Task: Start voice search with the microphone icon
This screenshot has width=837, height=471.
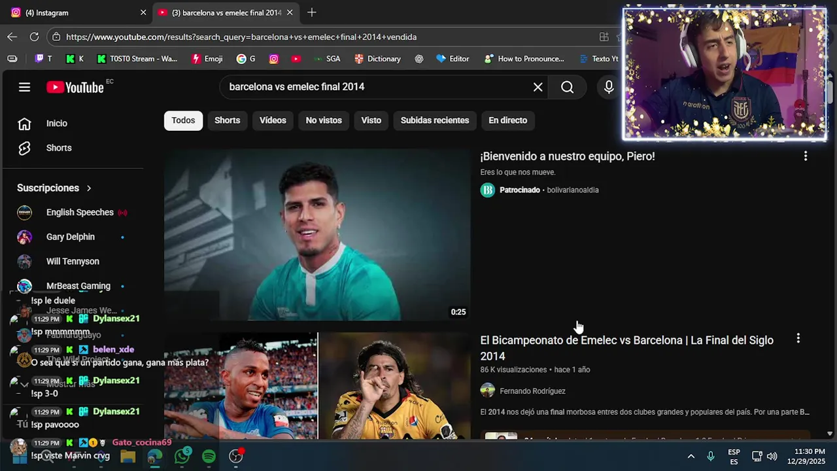Action: (x=609, y=87)
